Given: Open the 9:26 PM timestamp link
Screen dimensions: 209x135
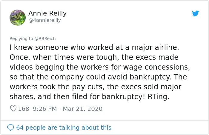Looking at the screenshot, I should (45, 109).
